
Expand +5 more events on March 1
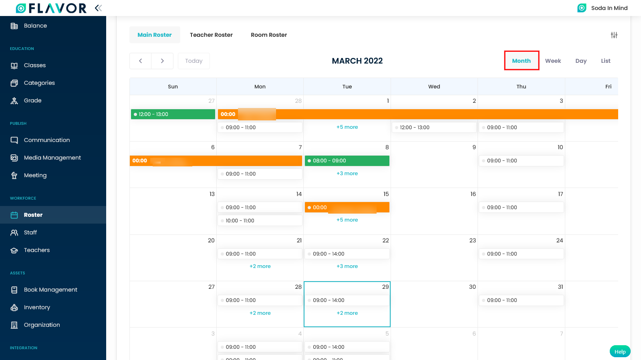click(347, 127)
